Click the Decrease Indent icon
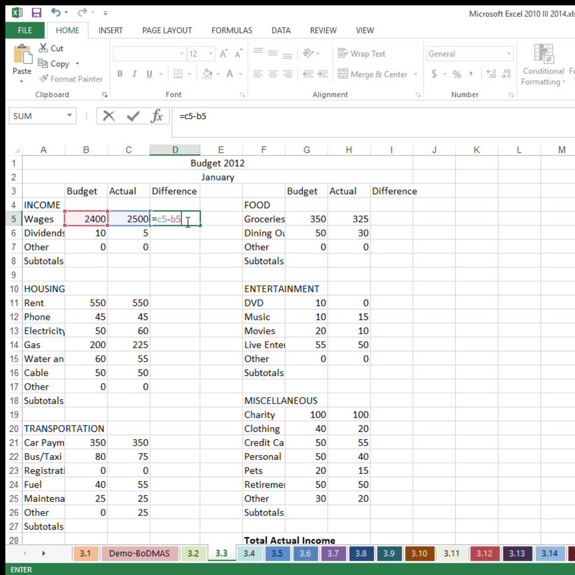This screenshot has height=575, width=575. [x=308, y=74]
